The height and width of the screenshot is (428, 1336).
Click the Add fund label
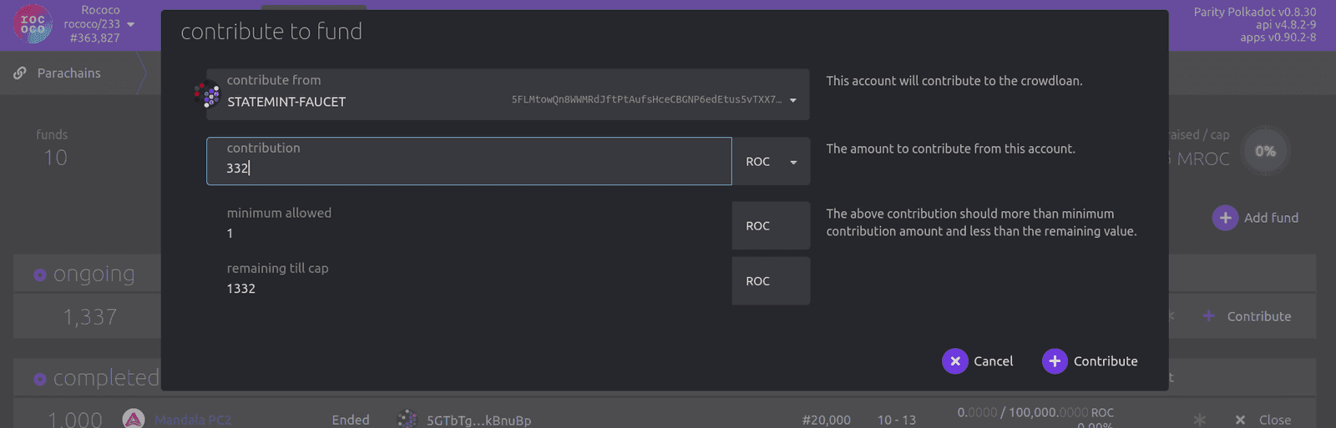point(1271,218)
